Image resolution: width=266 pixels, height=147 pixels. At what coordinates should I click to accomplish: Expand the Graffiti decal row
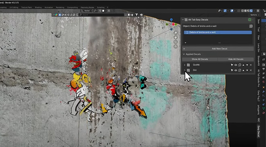pos(185,65)
